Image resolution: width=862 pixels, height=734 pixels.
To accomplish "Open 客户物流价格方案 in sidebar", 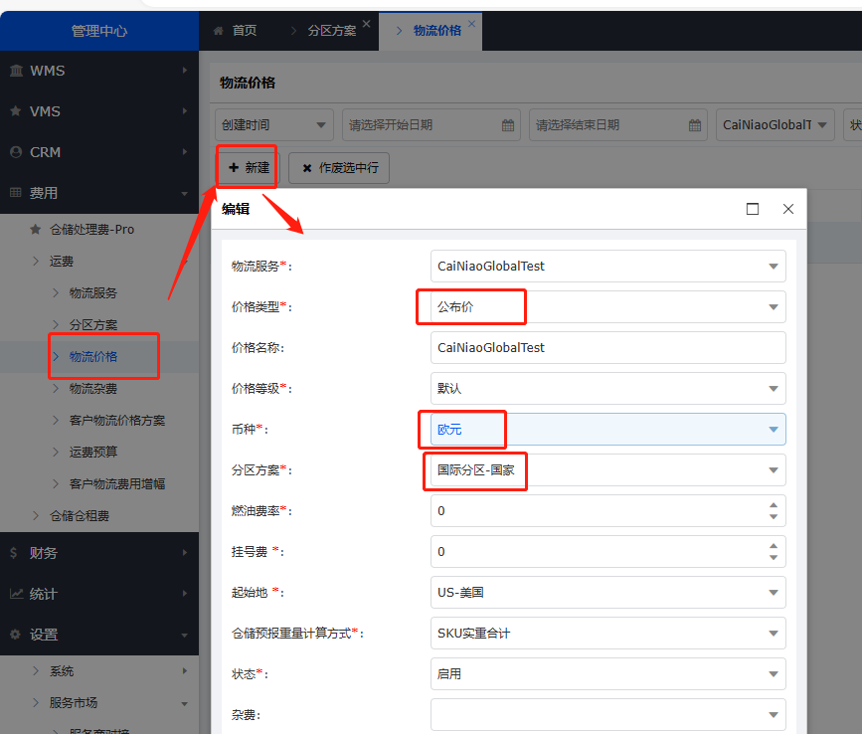I will 117,421.
